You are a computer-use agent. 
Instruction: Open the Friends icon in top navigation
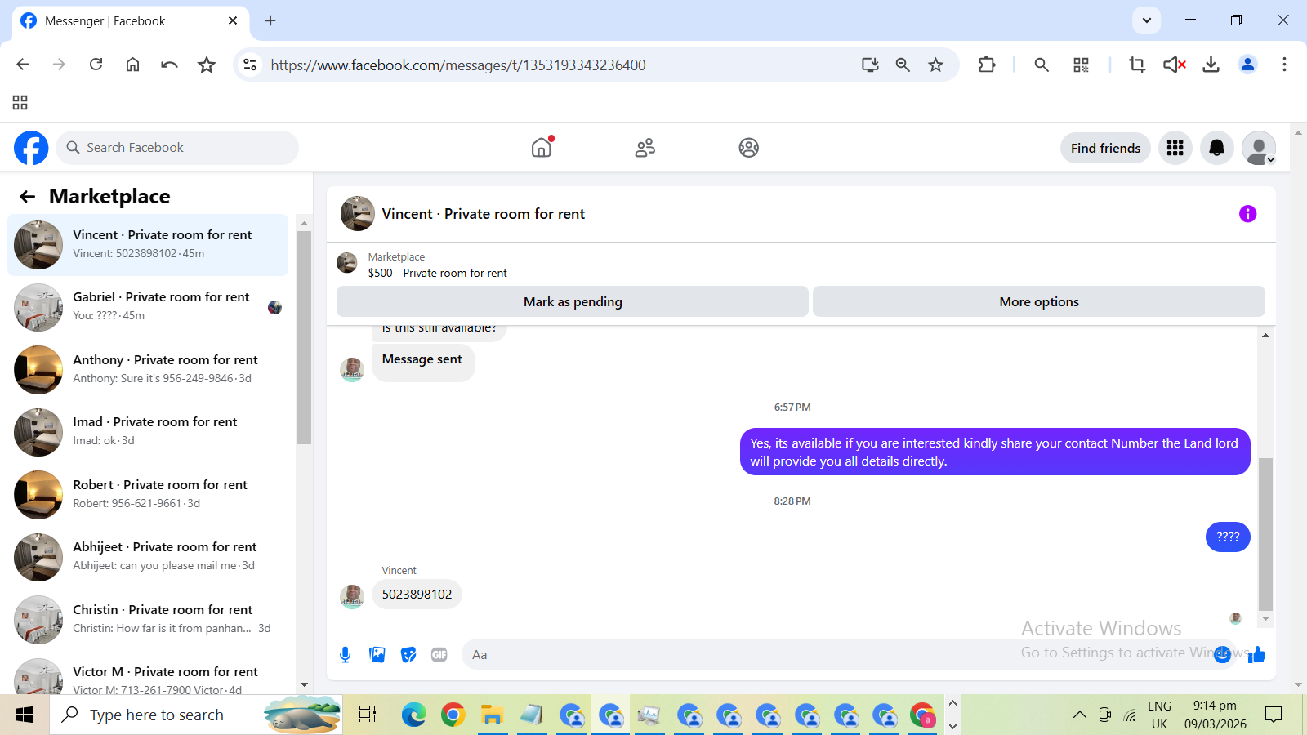tap(645, 148)
